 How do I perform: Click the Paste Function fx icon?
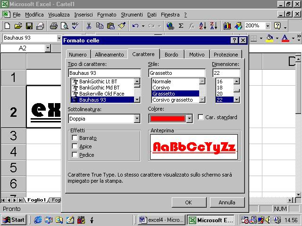192,26
